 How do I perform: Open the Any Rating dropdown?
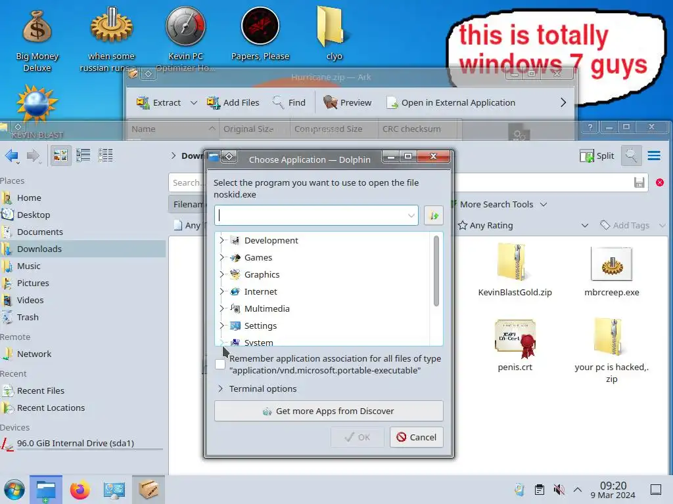(x=522, y=226)
